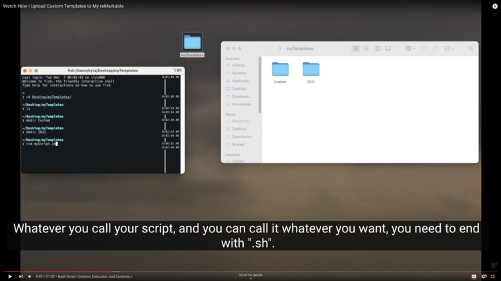Viewport: 501px width, 281px height.
Task: Select Applications in Finder sidebar
Action: coord(242,81)
